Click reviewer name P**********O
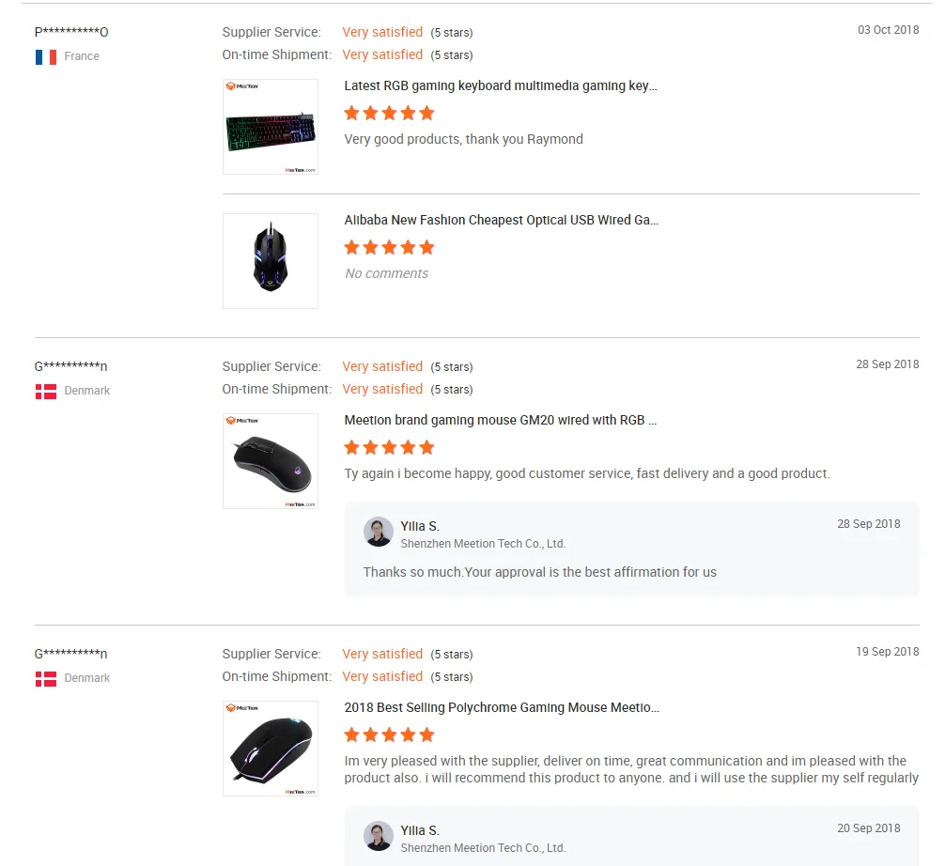The width and height of the screenshot is (945, 866). (x=71, y=32)
